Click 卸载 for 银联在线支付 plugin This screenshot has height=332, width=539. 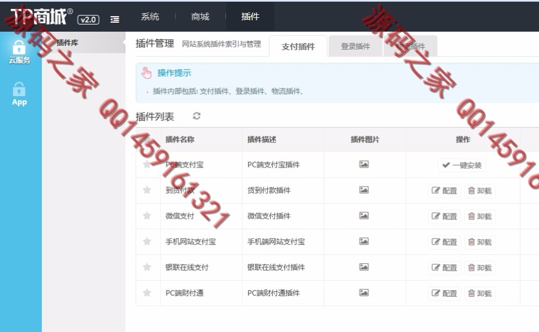pos(480,268)
